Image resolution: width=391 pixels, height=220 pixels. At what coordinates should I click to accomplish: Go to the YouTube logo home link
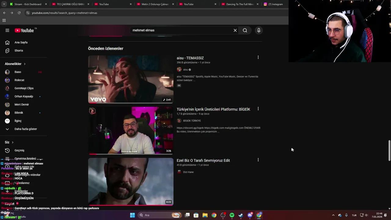pos(24,30)
